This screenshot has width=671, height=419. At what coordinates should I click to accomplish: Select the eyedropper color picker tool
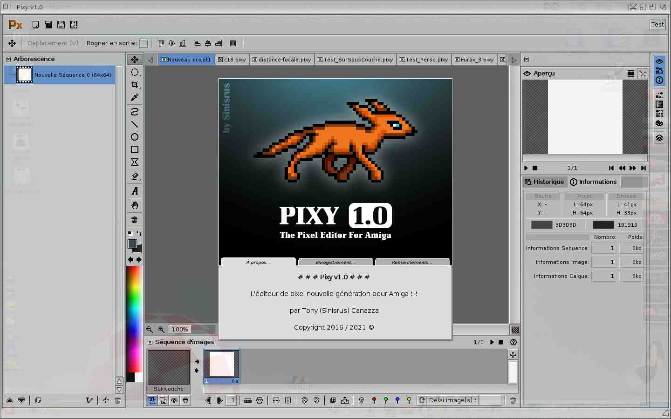[135, 97]
